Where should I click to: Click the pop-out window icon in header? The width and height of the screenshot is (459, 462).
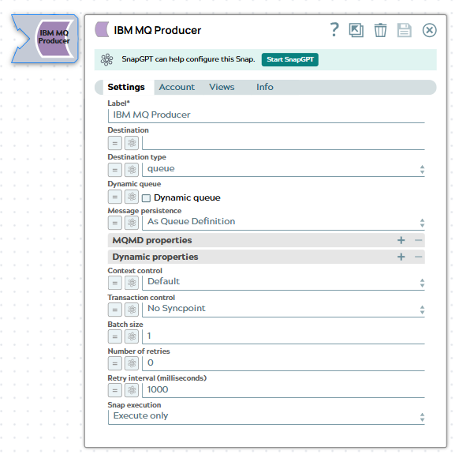(x=356, y=30)
